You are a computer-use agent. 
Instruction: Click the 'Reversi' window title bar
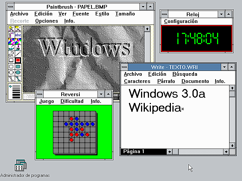70,94
